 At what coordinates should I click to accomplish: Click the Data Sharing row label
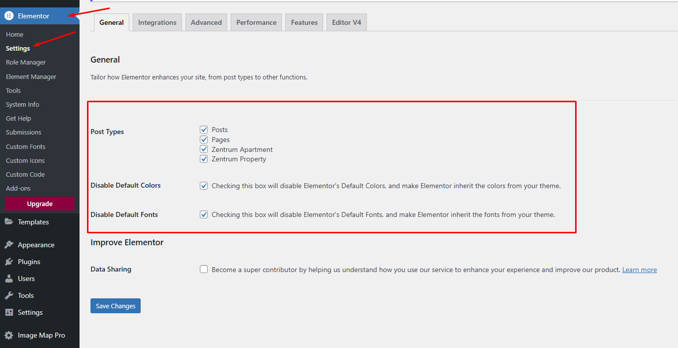pyautogui.click(x=111, y=269)
